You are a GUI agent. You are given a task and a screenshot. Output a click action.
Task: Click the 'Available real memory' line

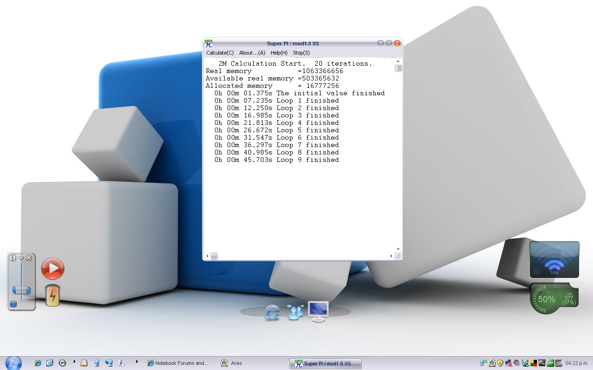pyautogui.click(x=272, y=78)
